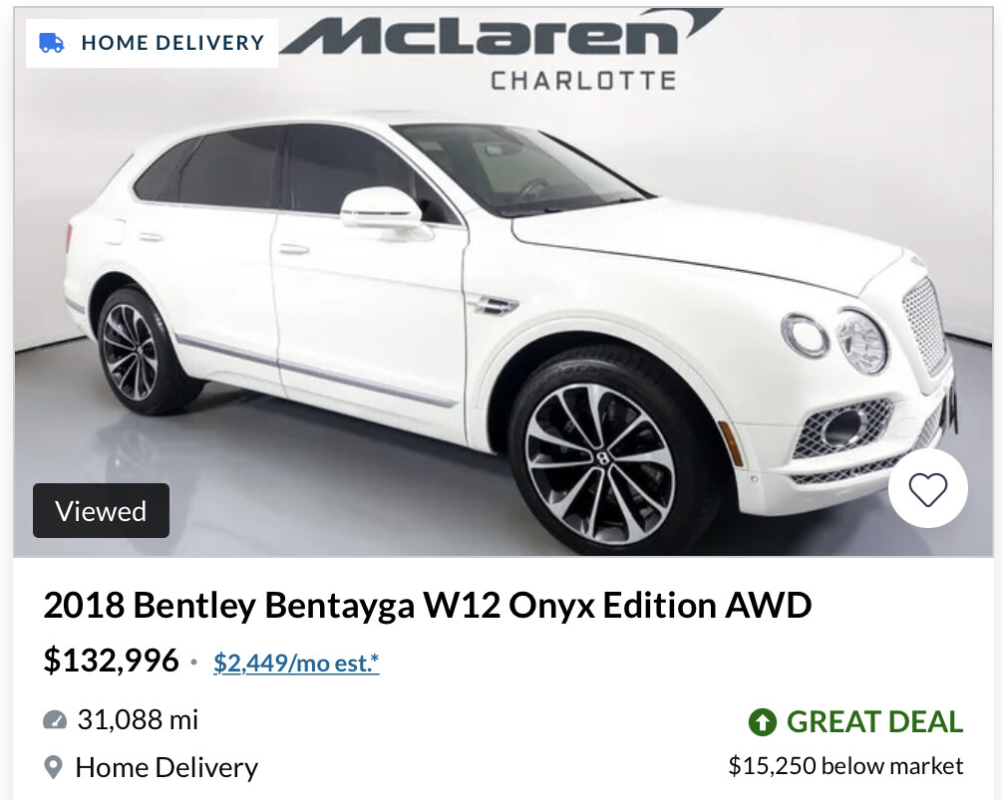Click the car's front wheel

(600, 458)
